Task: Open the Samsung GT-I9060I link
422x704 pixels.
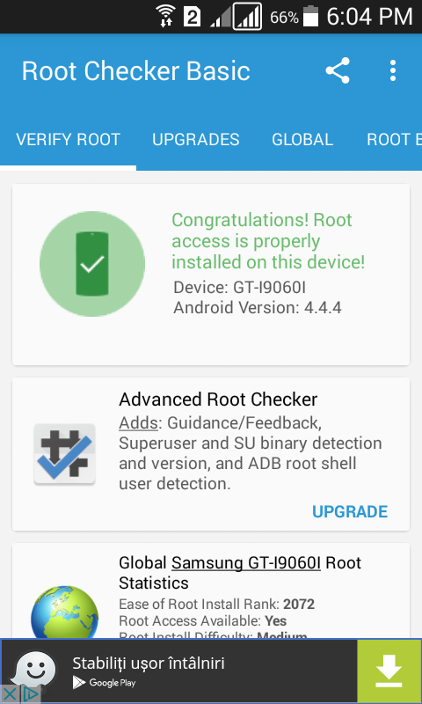Action: 246,562
